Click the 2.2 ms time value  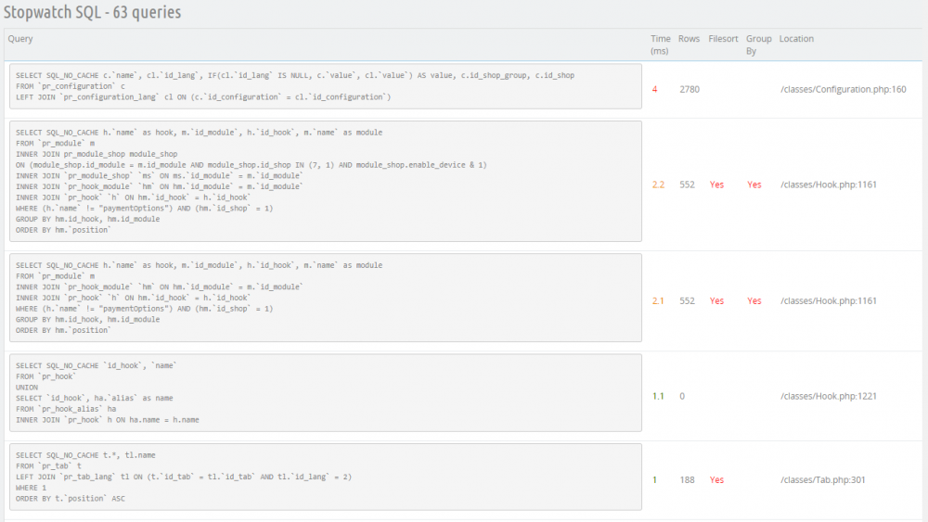658,185
